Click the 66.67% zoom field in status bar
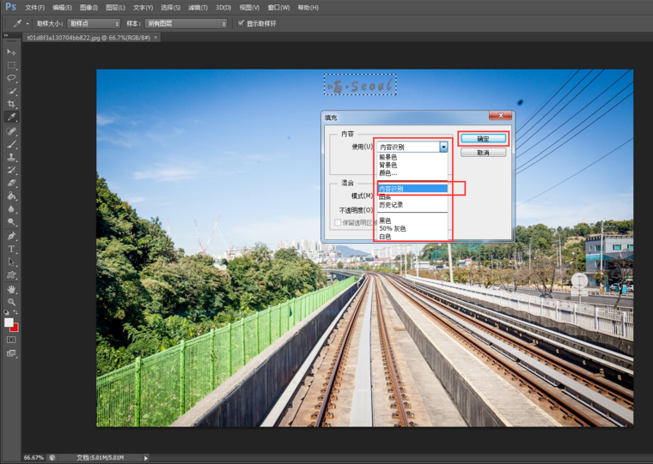The width and height of the screenshot is (653, 464). (34, 458)
